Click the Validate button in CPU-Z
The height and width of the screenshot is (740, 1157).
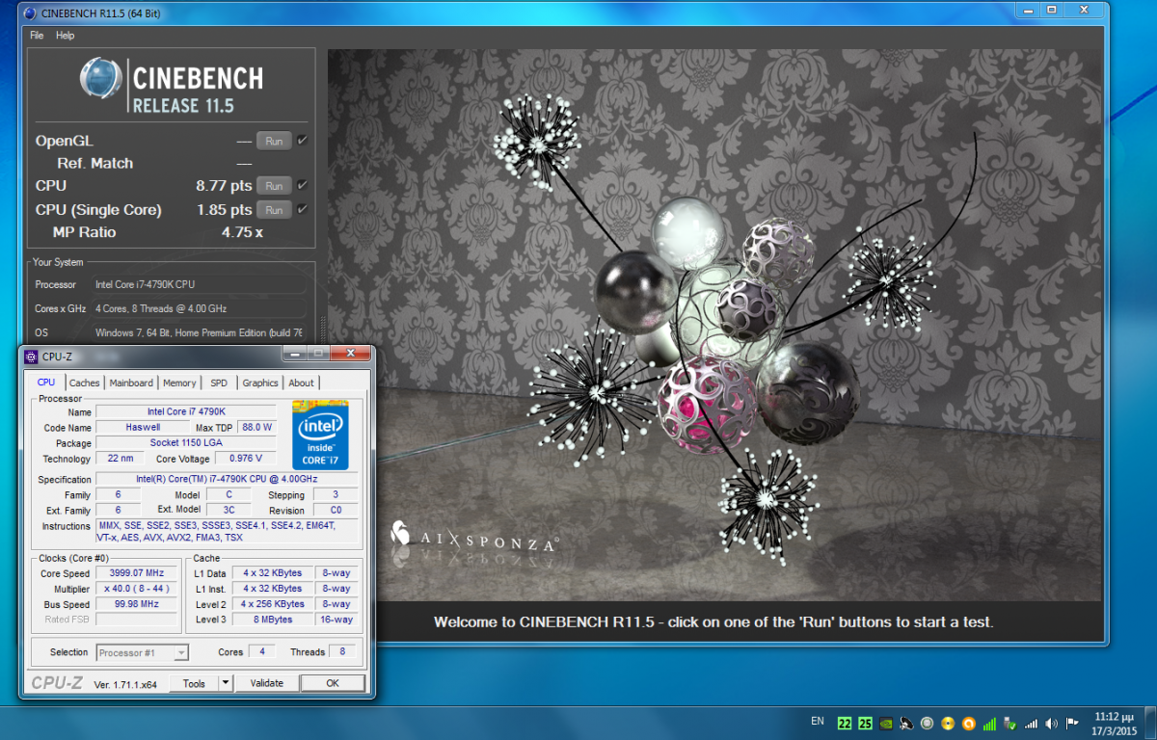pos(267,683)
